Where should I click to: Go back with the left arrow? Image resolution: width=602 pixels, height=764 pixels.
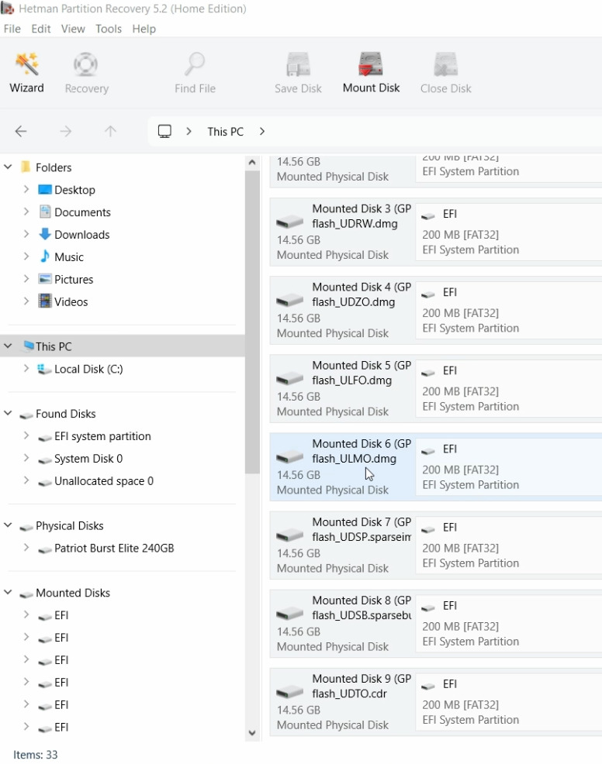point(21,132)
